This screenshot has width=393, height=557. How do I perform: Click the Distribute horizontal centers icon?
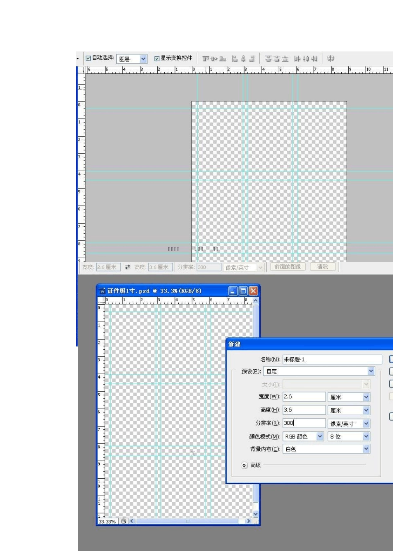[x=306, y=59]
